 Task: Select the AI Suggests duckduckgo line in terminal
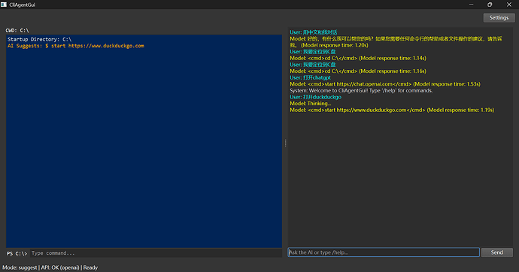click(76, 46)
